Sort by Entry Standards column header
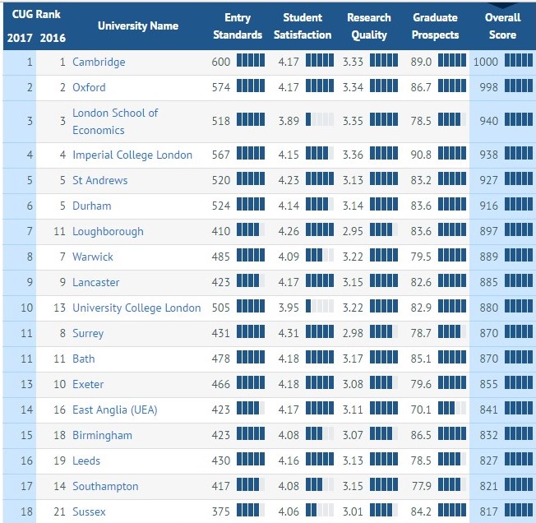This screenshot has height=523, width=536. (x=238, y=26)
